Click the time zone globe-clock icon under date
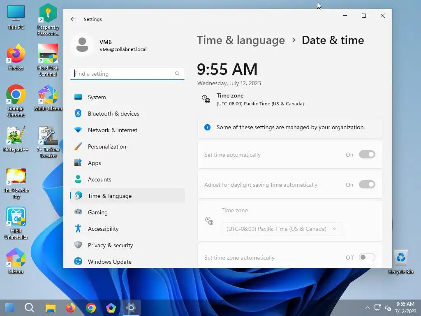Screen dimensions: 421x316 pyautogui.click(x=206, y=99)
